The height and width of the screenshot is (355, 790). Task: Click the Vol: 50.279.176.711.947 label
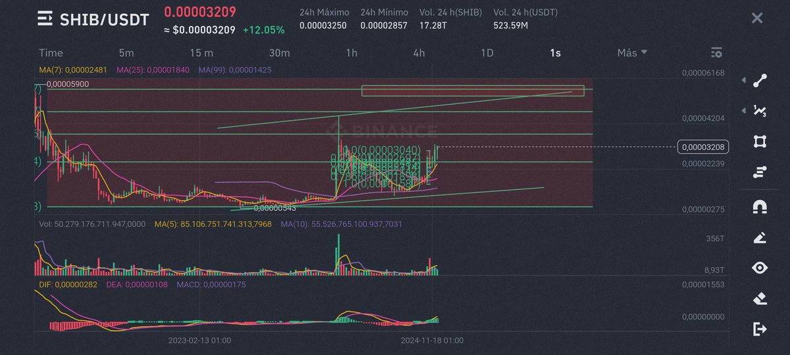point(91,224)
